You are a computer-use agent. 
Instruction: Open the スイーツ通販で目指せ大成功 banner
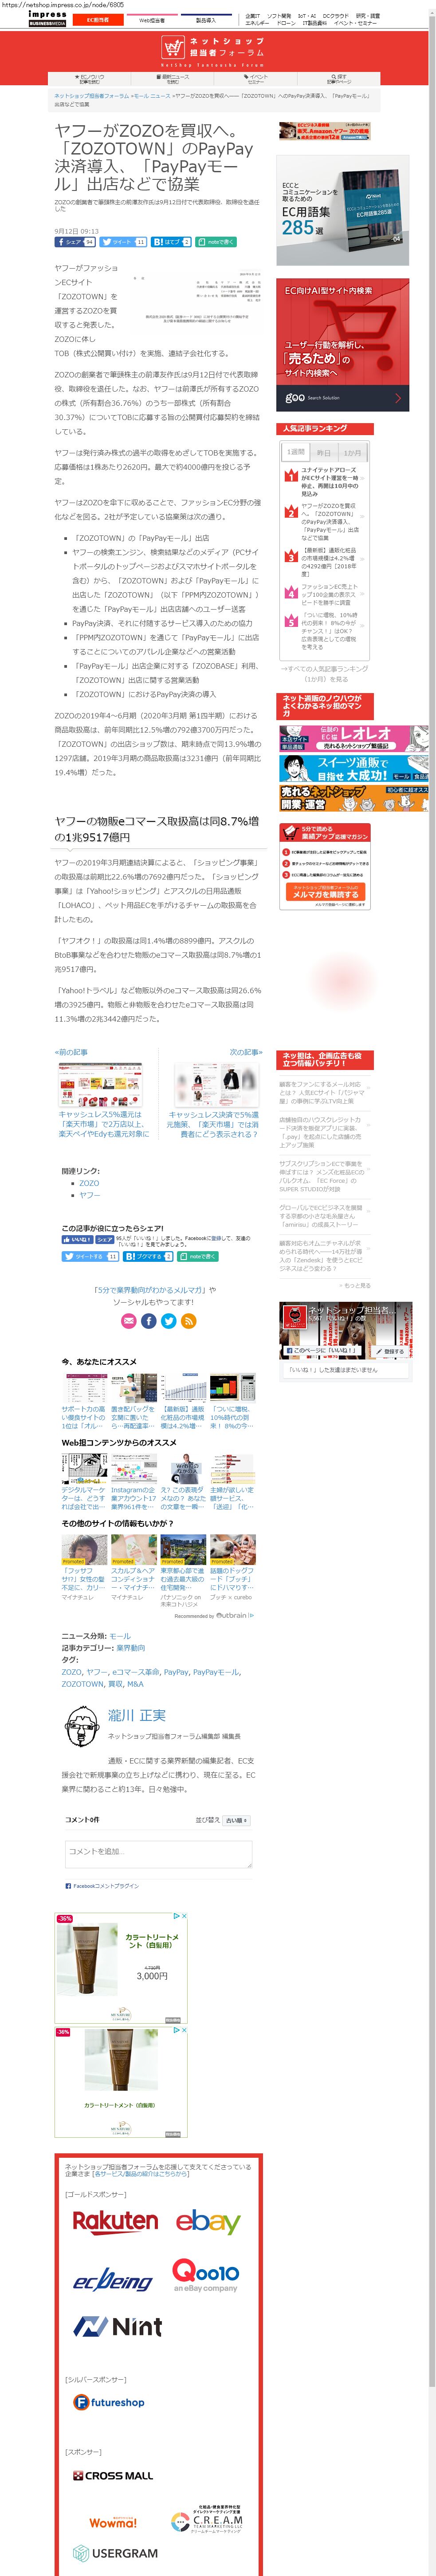tap(354, 768)
